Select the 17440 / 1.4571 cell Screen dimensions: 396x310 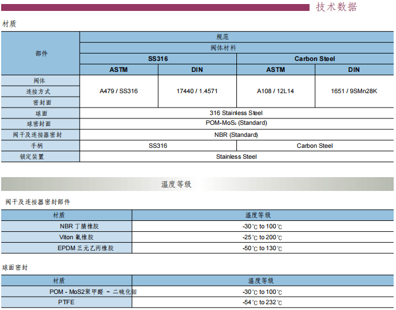(x=197, y=91)
